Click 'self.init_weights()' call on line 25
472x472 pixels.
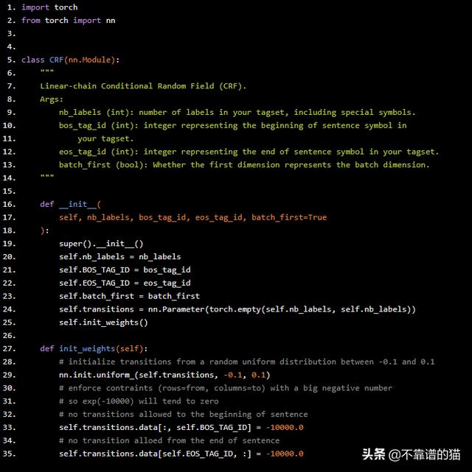pyautogui.click(x=103, y=323)
